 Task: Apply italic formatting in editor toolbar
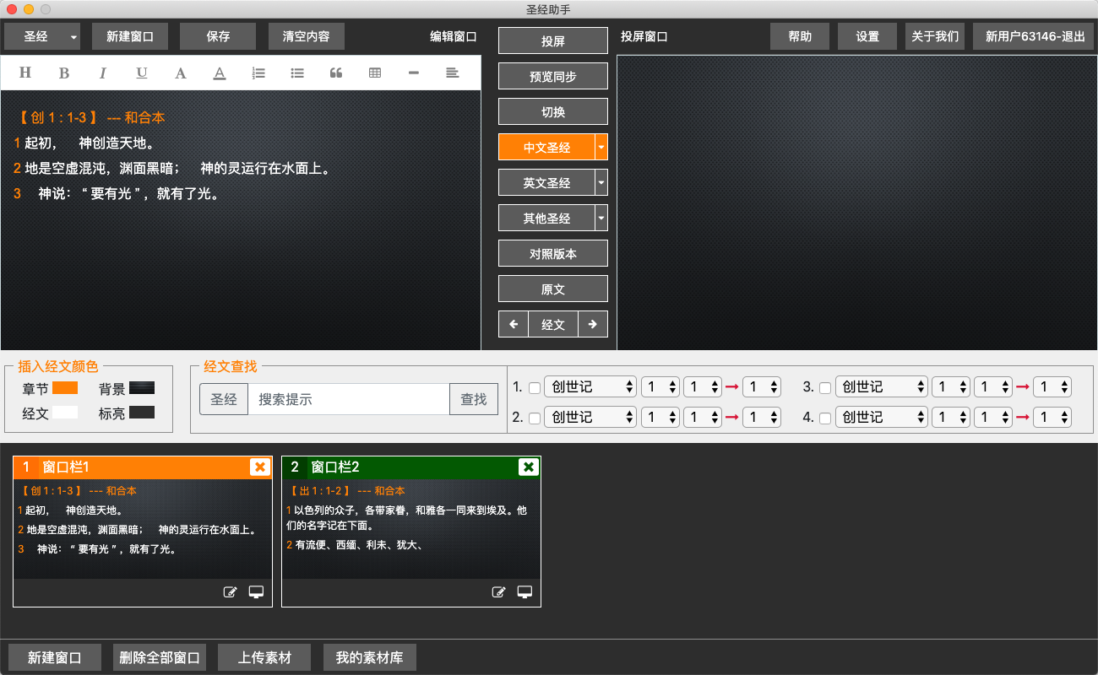tap(103, 73)
